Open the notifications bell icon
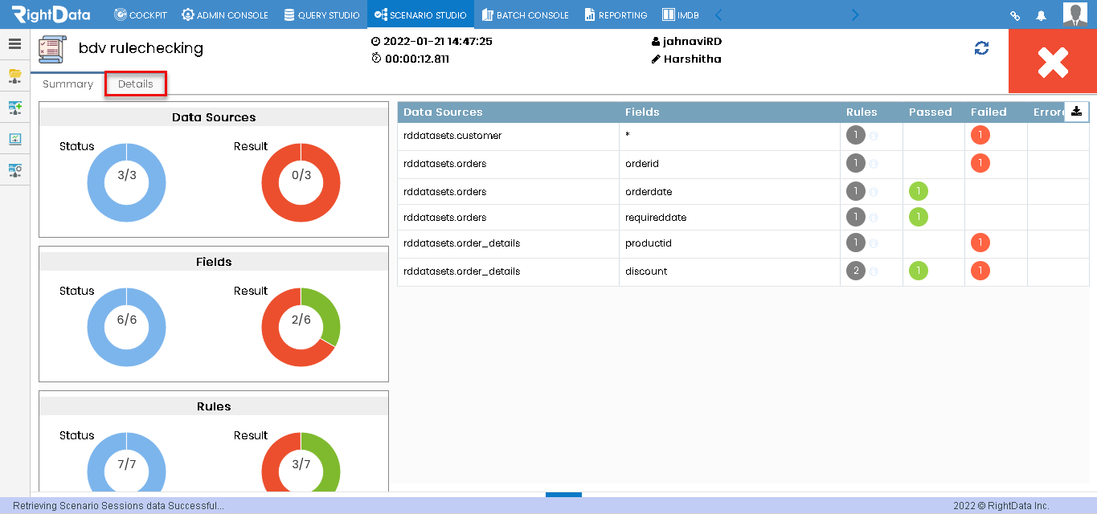1097x514 pixels. [x=1043, y=14]
